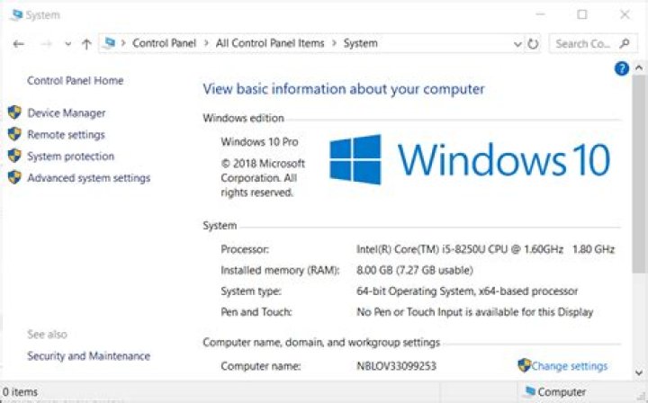
Task: Click the shield icon beside System protection
Action: click(14, 156)
